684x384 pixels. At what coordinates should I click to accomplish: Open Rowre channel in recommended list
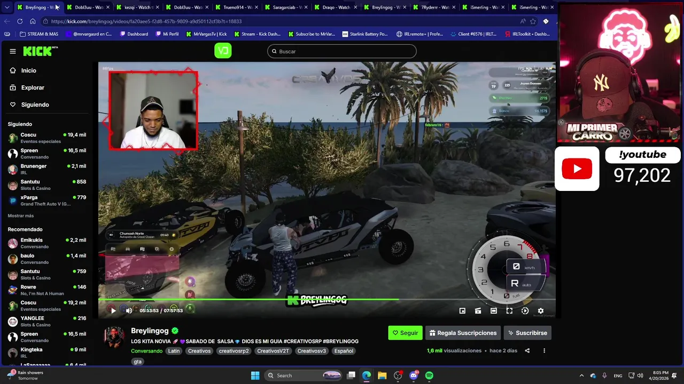47,290
